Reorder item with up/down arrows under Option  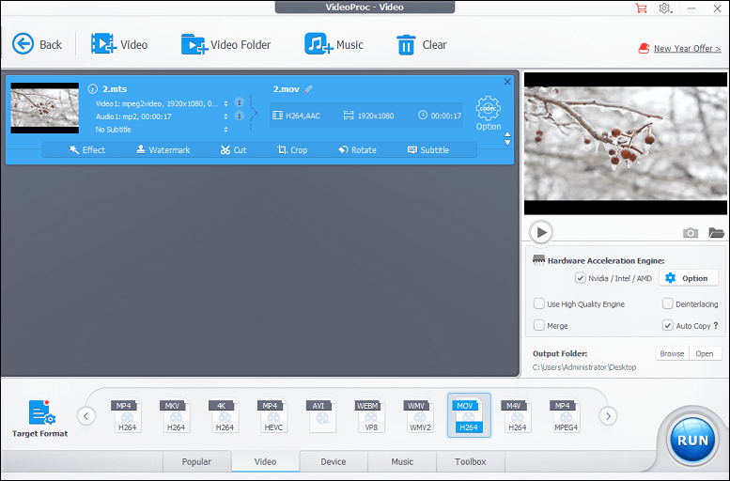coord(507,138)
